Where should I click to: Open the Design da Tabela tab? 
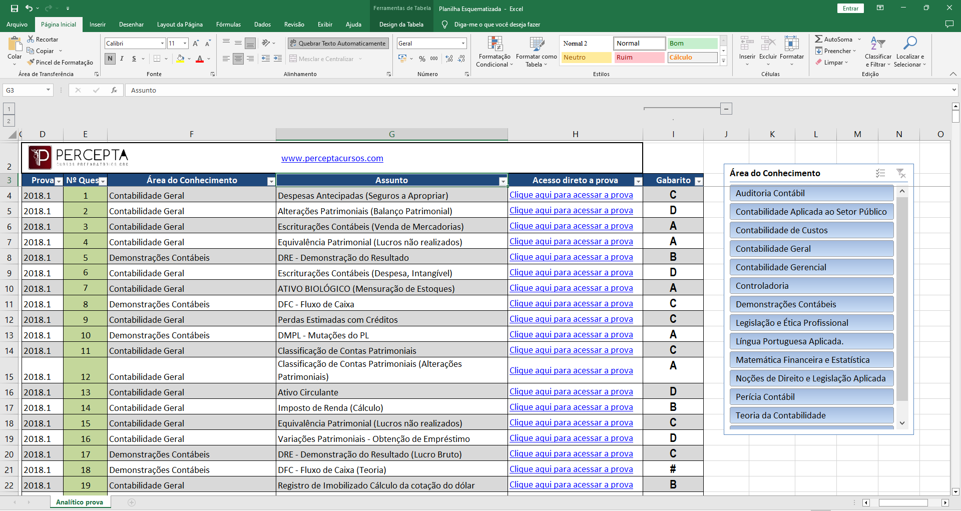[401, 25]
